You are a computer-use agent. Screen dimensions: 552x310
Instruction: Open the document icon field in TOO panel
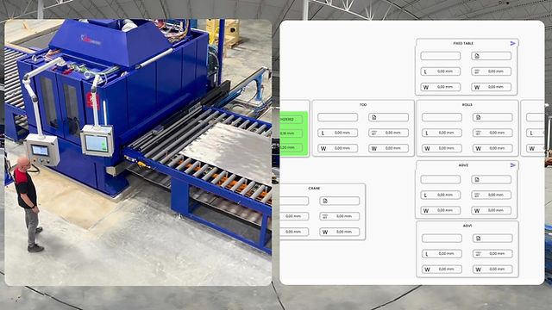point(389,117)
